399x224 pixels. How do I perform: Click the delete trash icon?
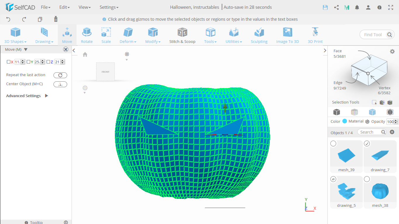click(56, 19)
